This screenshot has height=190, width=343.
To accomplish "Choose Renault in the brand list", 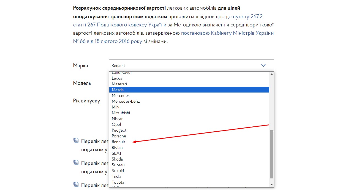I will coord(118,142).
